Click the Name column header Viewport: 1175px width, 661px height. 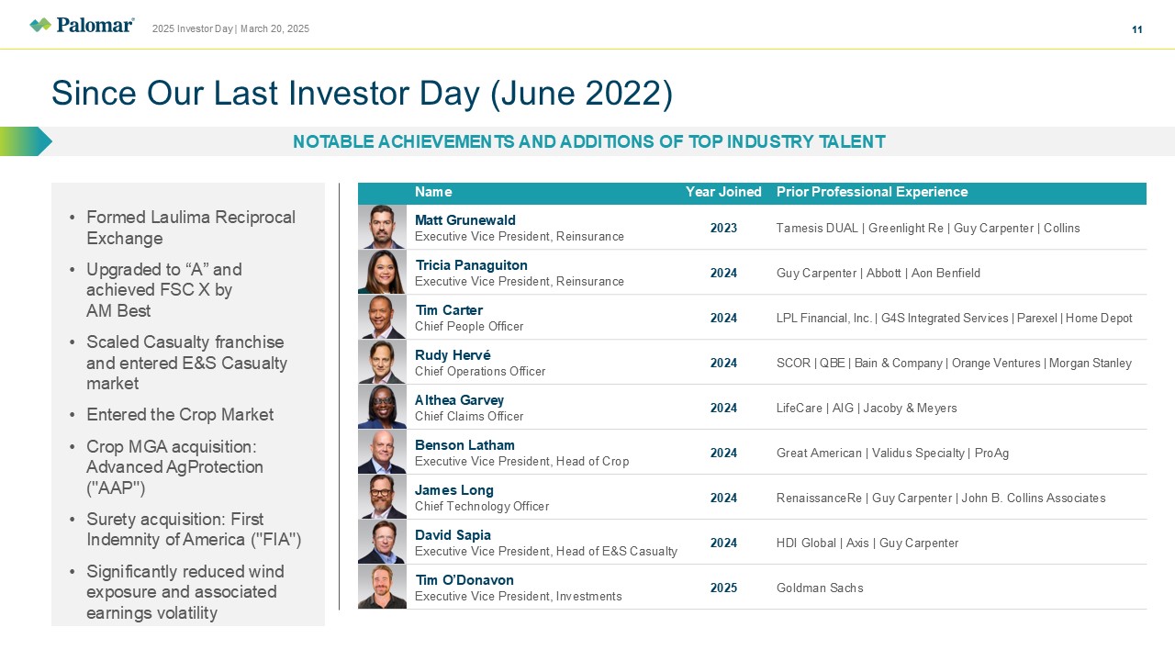433,192
